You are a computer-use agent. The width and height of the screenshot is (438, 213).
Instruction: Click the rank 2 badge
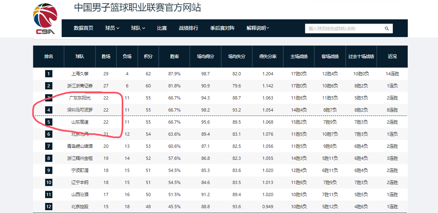point(49,86)
